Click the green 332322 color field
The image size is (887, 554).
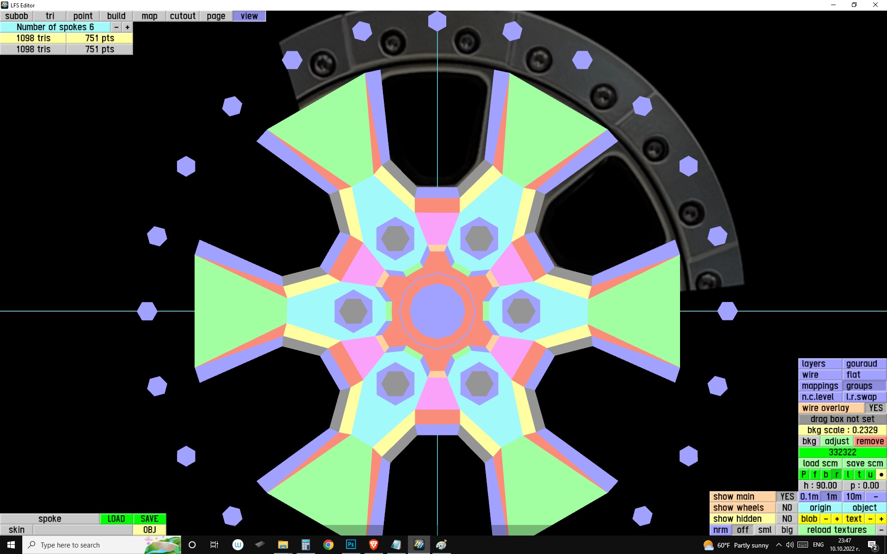842,452
